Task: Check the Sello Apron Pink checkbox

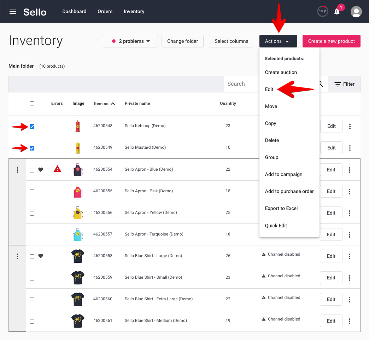Action: pos(32,192)
